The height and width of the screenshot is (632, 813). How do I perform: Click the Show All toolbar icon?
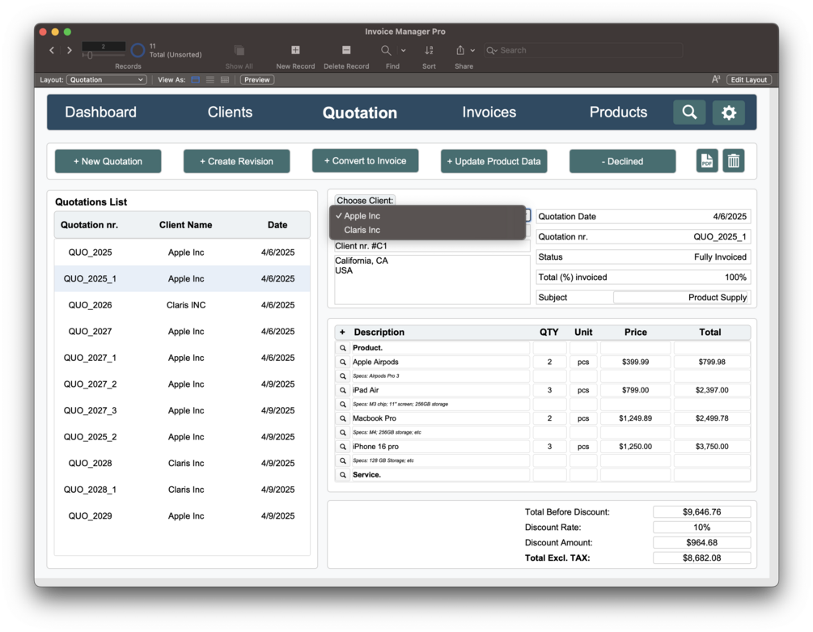[x=239, y=50]
